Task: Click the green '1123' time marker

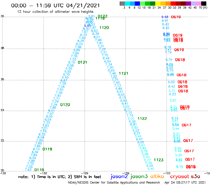Action: coord(159,160)
